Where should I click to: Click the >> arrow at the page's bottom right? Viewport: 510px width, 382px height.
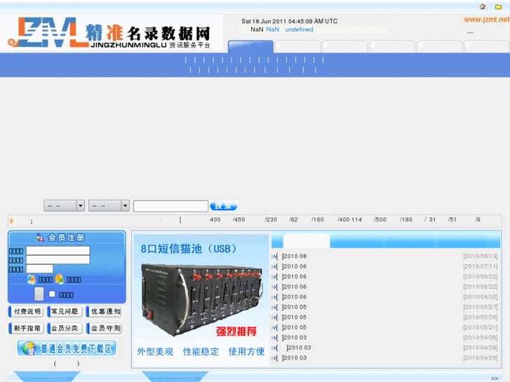tap(495, 378)
